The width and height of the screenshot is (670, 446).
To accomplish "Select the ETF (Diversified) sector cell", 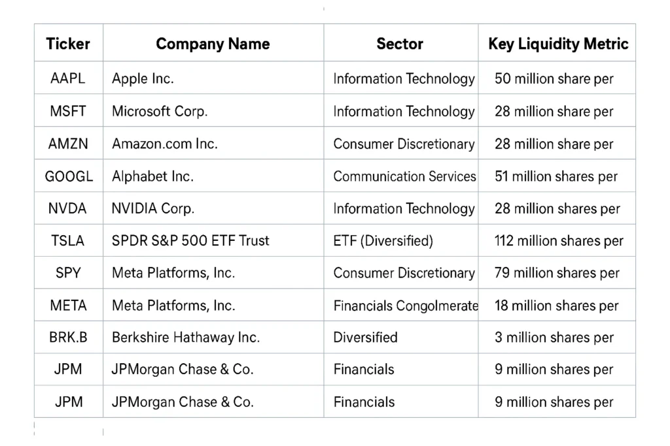I will 383,241.
